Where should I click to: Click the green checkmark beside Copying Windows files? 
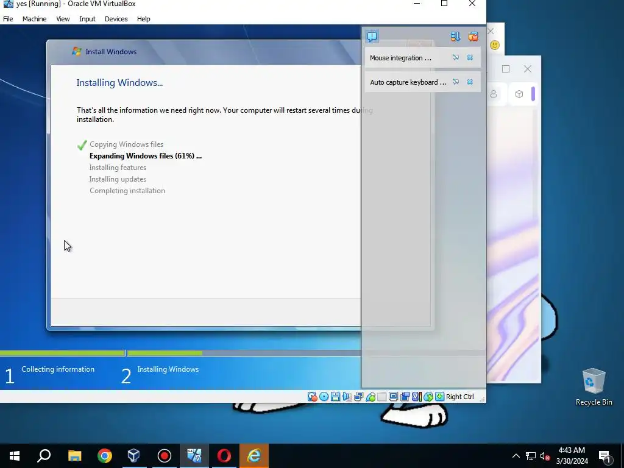pyautogui.click(x=82, y=145)
